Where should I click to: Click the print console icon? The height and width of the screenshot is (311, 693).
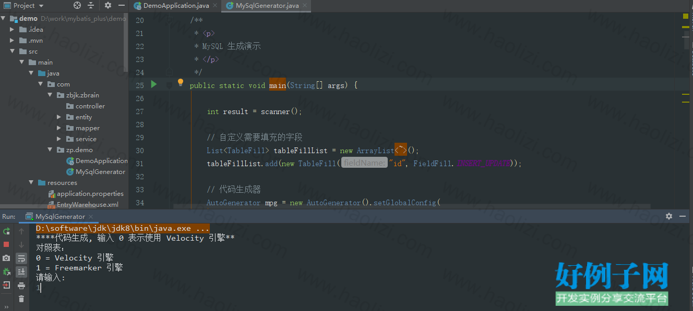(x=21, y=285)
